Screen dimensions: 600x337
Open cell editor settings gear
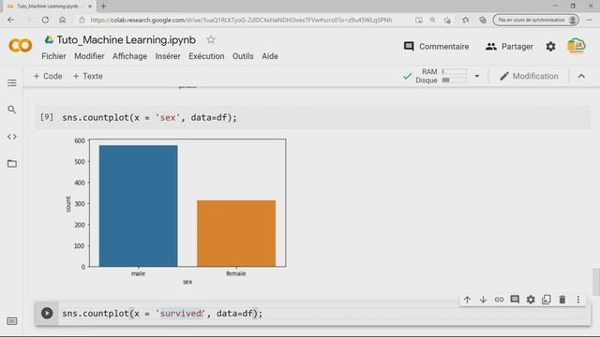pyautogui.click(x=531, y=300)
